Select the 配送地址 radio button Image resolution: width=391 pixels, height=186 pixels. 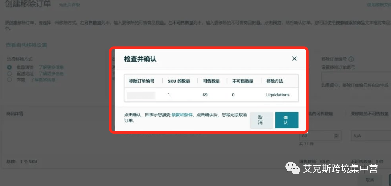9,74
